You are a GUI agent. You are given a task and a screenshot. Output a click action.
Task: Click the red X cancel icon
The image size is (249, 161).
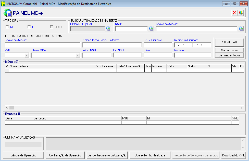[x=234, y=13]
